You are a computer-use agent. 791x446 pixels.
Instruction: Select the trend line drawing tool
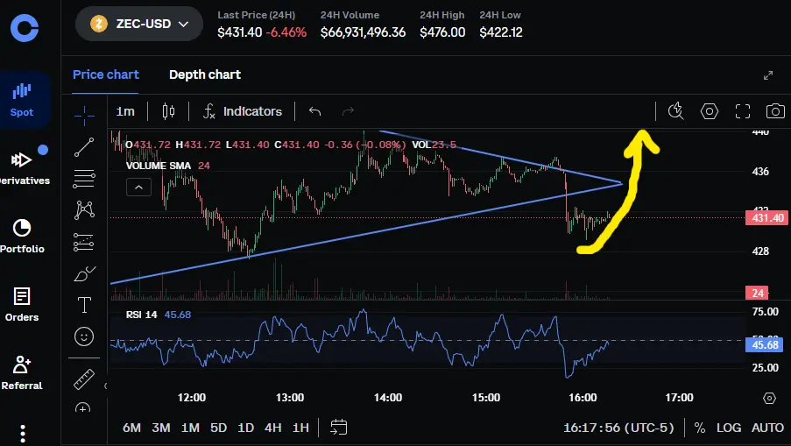pos(84,147)
